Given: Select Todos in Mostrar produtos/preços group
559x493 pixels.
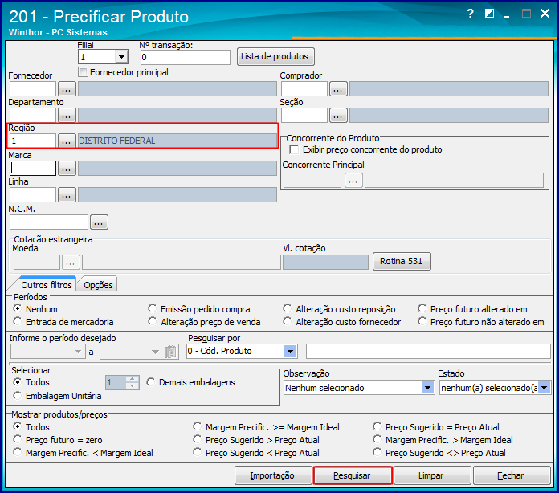Looking at the screenshot, I should (17, 426).
